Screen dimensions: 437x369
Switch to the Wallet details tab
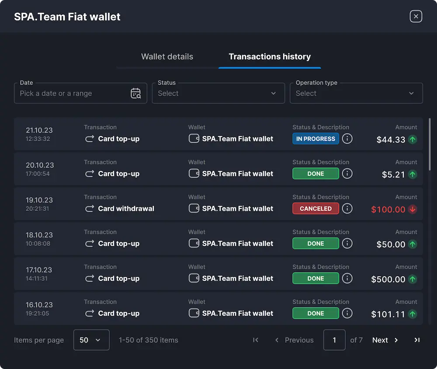(x=167, y=56)
